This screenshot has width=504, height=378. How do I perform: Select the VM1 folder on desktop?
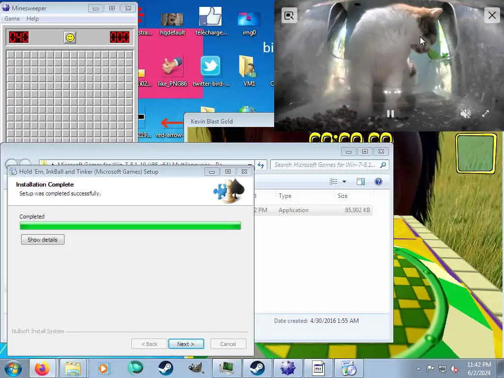pyautogui.click(x=249, y=71)
